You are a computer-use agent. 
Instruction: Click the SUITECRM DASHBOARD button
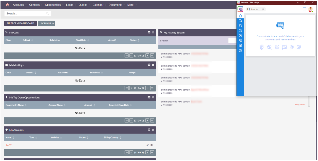pyautogui.click(x=21, y=23)
